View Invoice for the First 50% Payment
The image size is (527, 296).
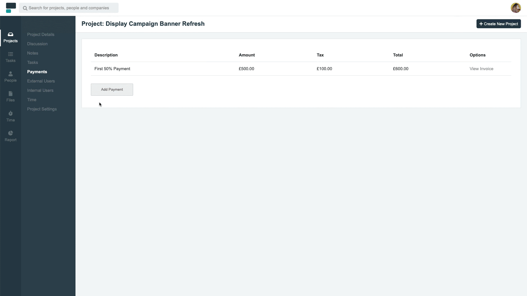(x=481, y=69)
